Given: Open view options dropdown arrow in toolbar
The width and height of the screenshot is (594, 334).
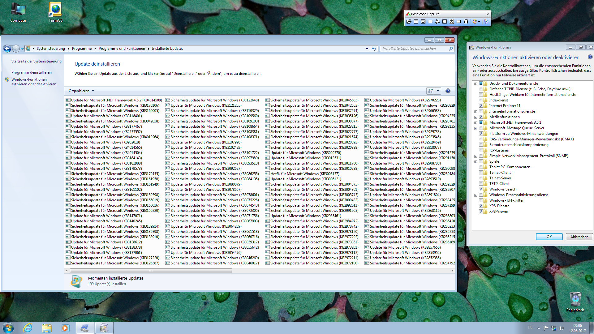Looking at the screenshot, I should 438,91.
